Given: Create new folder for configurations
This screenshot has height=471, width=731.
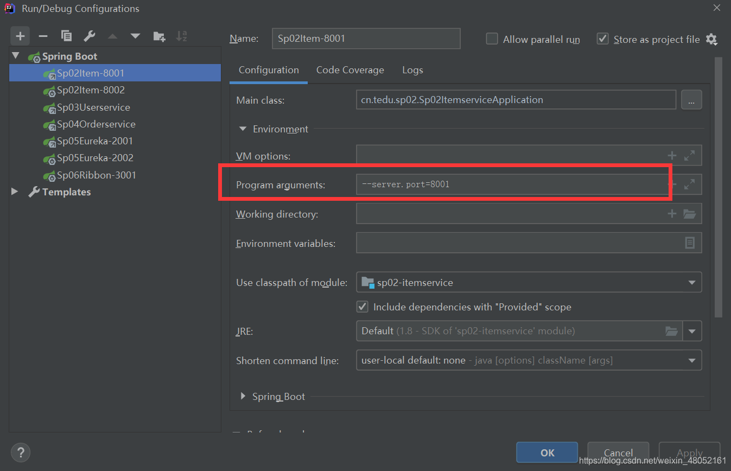Looking at the screenshot, I should (x=159, y=36).
